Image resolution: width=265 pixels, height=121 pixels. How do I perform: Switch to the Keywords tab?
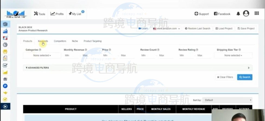click(x=43, y=41)
